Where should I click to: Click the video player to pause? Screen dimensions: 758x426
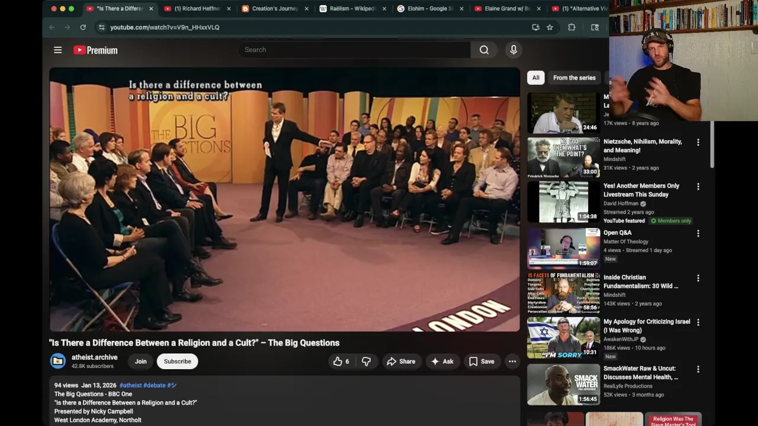(284, 199)
